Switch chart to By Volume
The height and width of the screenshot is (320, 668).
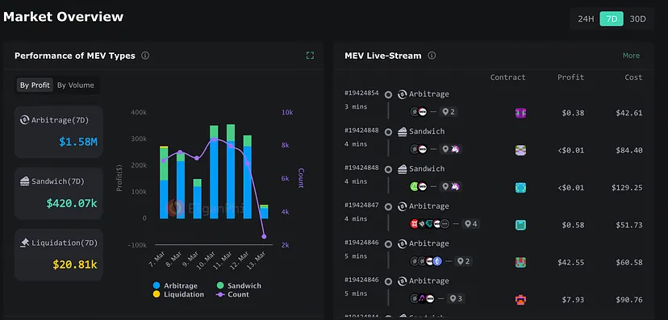[x=75, y=85]
